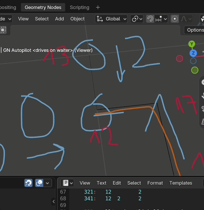Image resolution: width=204 pixels, height=210 pixels.
Task: Click the text '321:' in script
Action: click(x=90, y=192)
